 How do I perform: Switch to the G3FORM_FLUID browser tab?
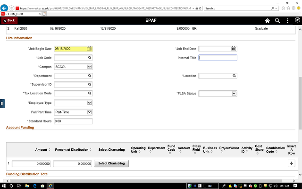tap(20, 14)
